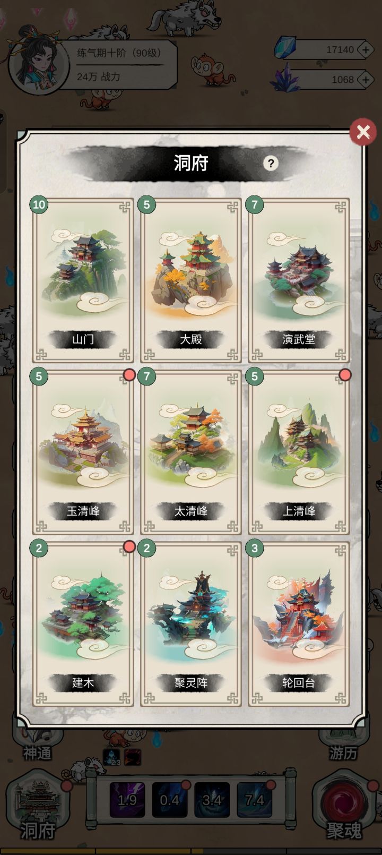Add more blue crystal currency via plus
The width and height of the screenshot is (382, 855).
[x=366, y=50]
